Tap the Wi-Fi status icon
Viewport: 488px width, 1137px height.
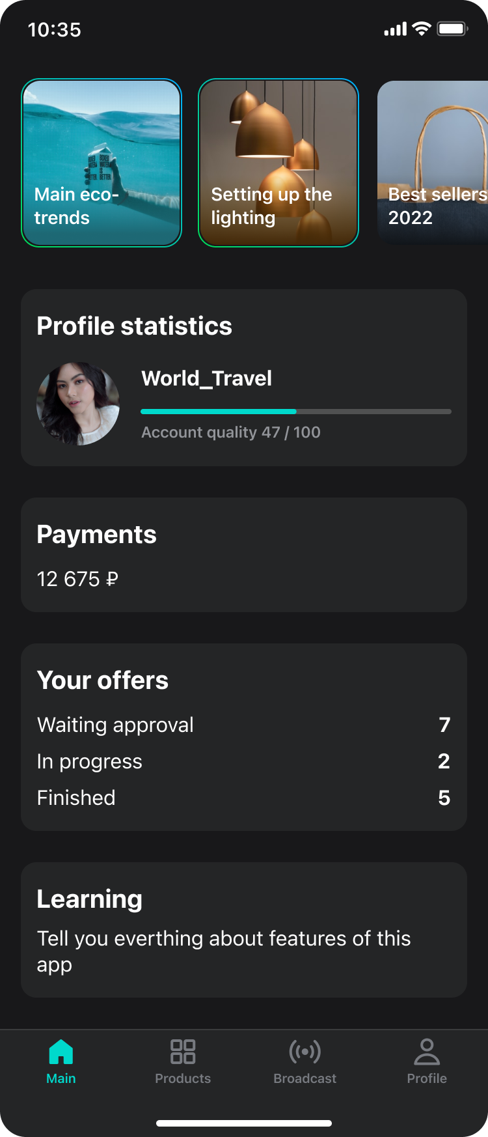tap(422, 29)
